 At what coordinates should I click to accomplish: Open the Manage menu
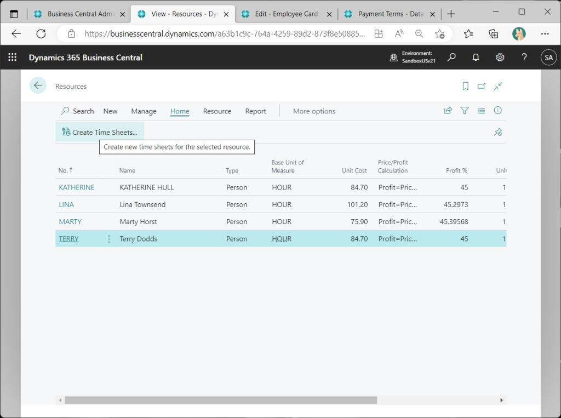(144, 111)
